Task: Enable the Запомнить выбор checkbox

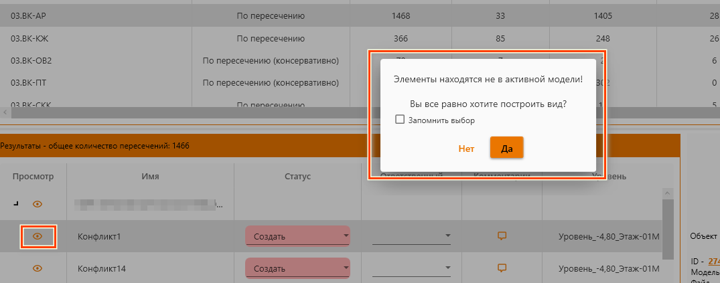Action: tap(400, 120)
